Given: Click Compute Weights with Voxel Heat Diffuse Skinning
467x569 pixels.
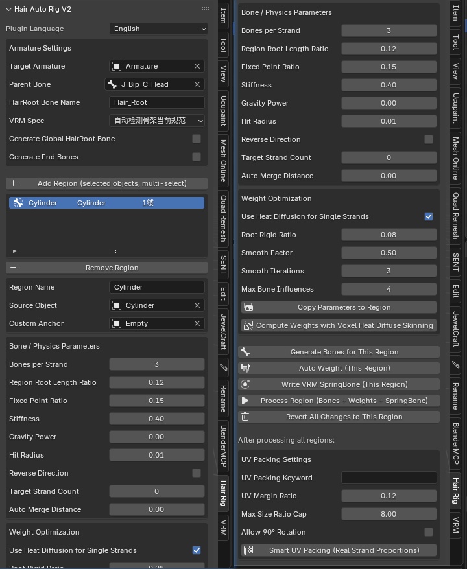Looking at the screenshot, I should coord(339,325).
